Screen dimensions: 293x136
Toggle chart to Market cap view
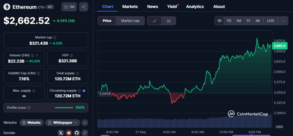pos(130,21)
